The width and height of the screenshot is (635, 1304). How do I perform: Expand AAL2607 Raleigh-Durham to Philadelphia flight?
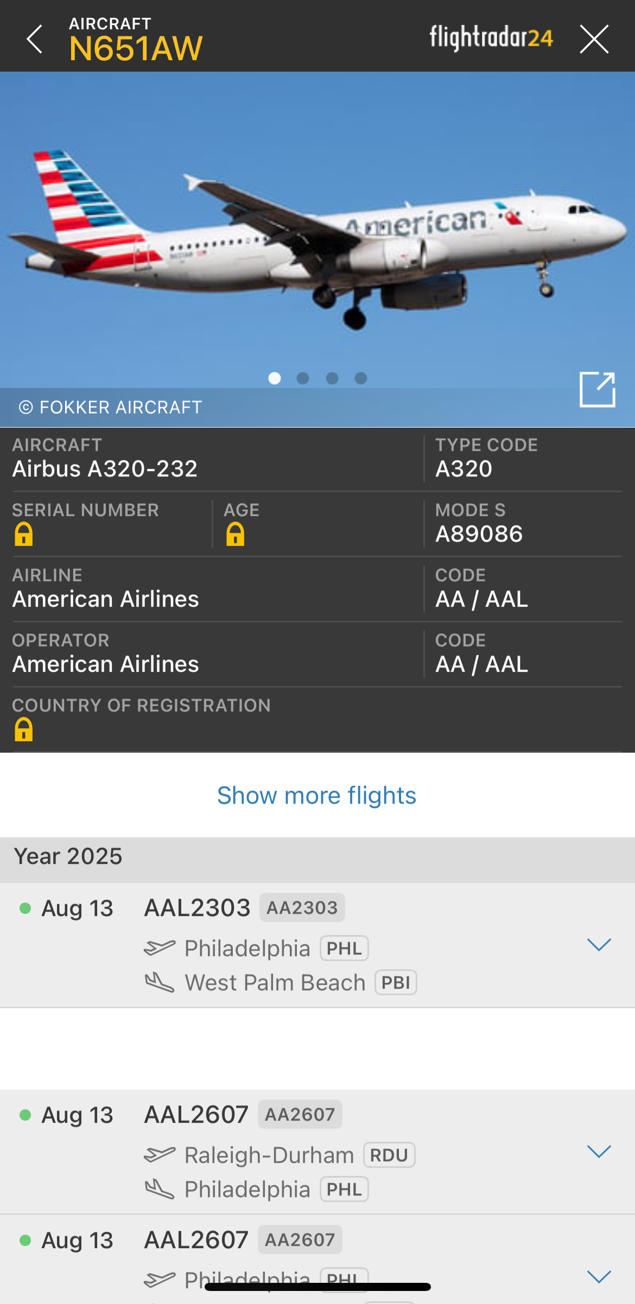pos(599,1151)
